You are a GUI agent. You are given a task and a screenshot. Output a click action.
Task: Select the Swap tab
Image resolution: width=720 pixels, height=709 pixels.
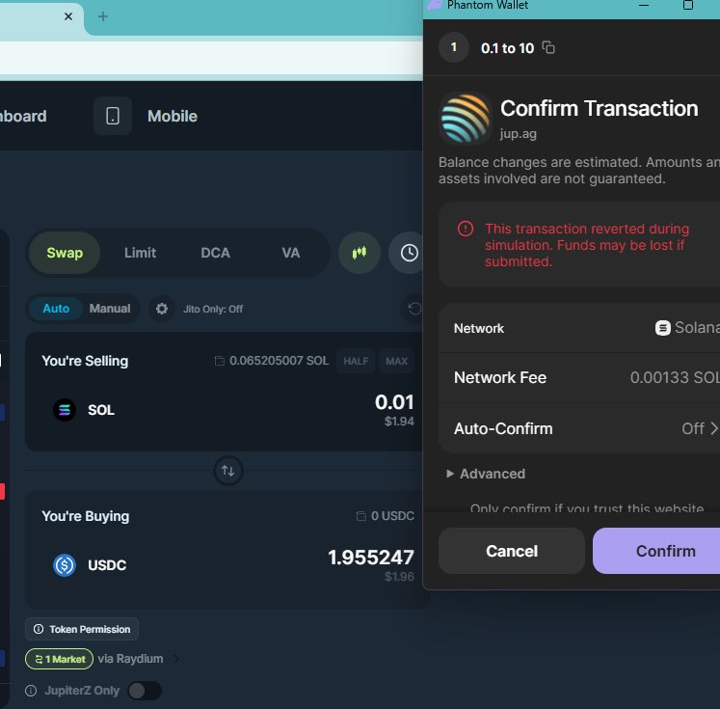65,253
